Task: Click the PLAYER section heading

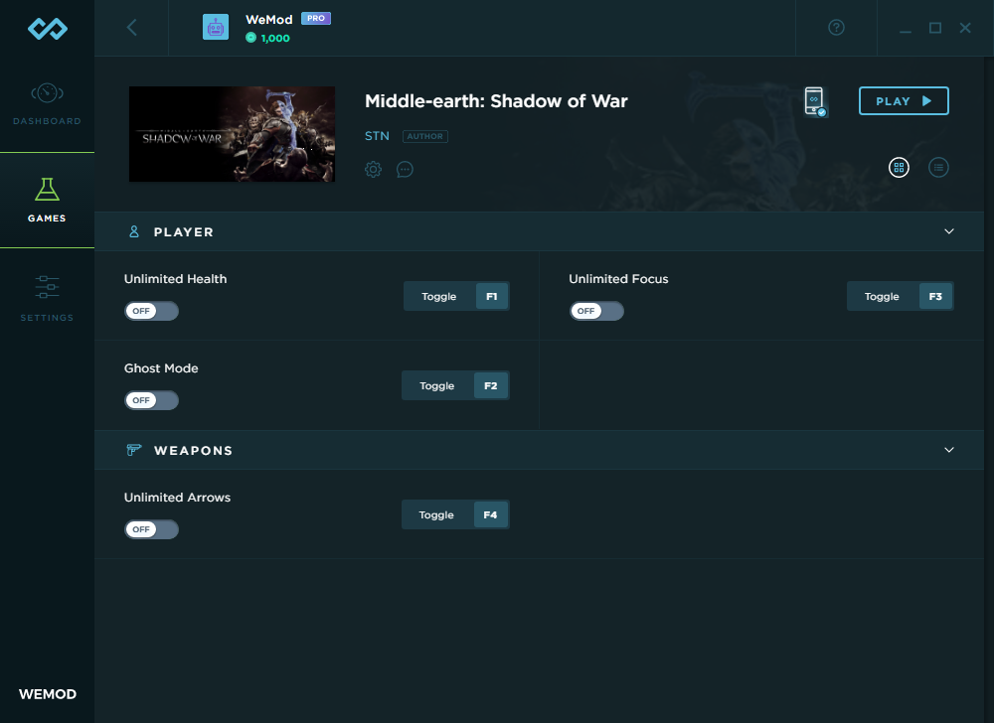Action: point(184,232)
